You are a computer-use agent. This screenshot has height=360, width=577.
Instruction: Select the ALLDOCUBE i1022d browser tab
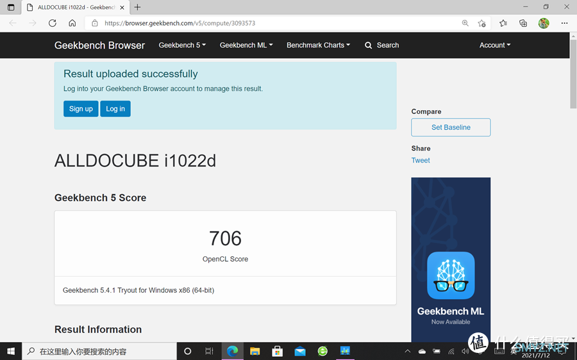click(76, 7)
